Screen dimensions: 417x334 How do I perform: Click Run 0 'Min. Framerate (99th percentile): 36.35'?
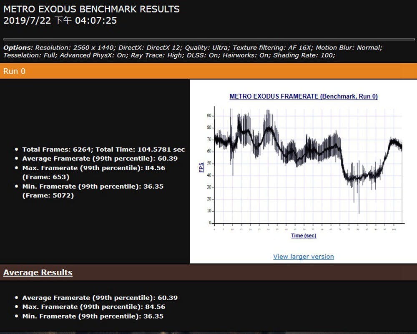pyautogui.click(x=93, y=187)
